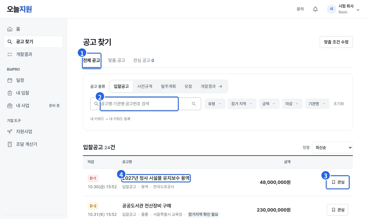The height and width of the screenshot is (219, 369).
Task: Select the 개찰결과 → notice type
Action: 212,86
